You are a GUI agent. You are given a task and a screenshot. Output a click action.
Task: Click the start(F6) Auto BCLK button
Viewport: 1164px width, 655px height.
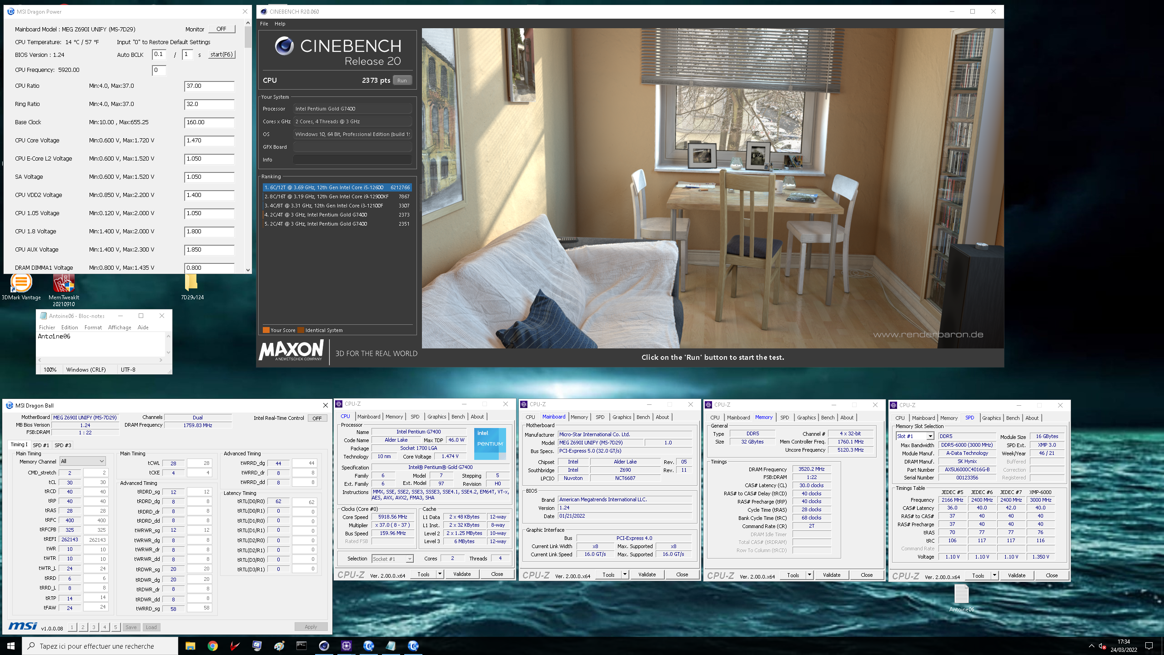(x=221, y=54)
